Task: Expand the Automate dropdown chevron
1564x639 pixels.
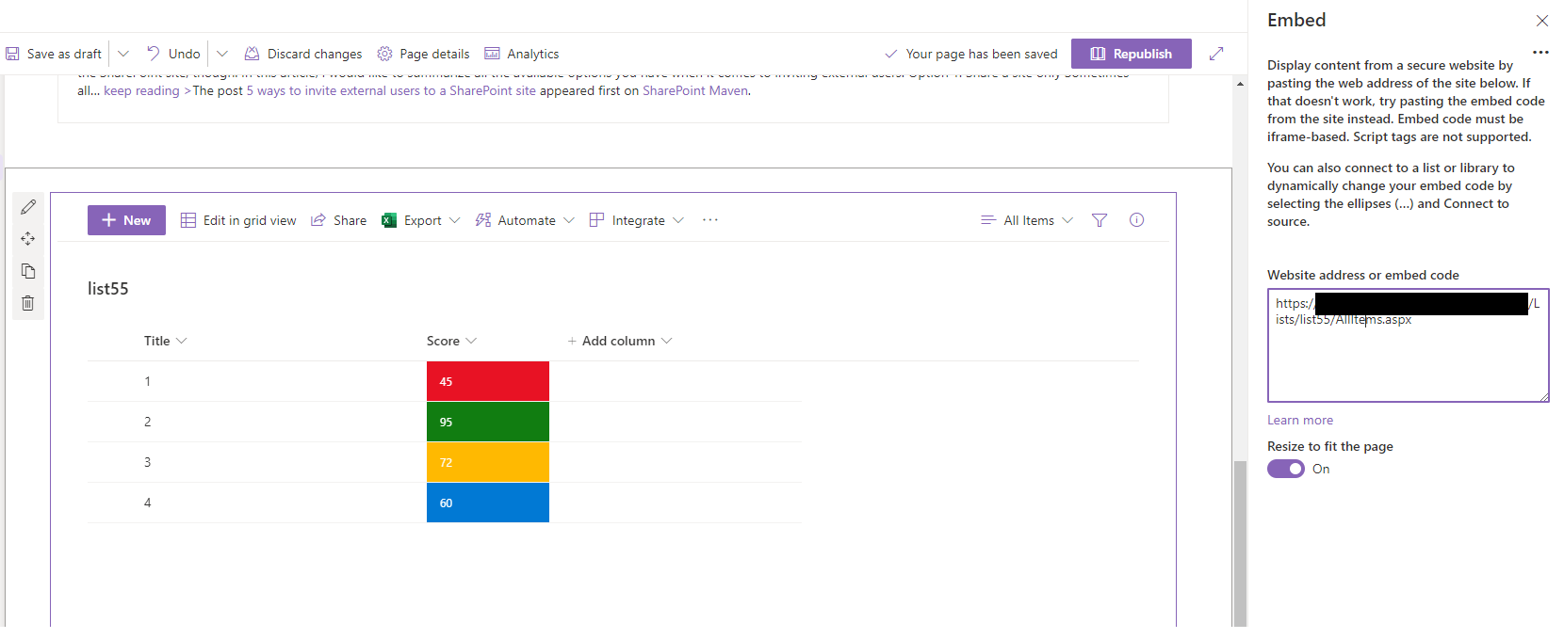Action: click(569, 220)
